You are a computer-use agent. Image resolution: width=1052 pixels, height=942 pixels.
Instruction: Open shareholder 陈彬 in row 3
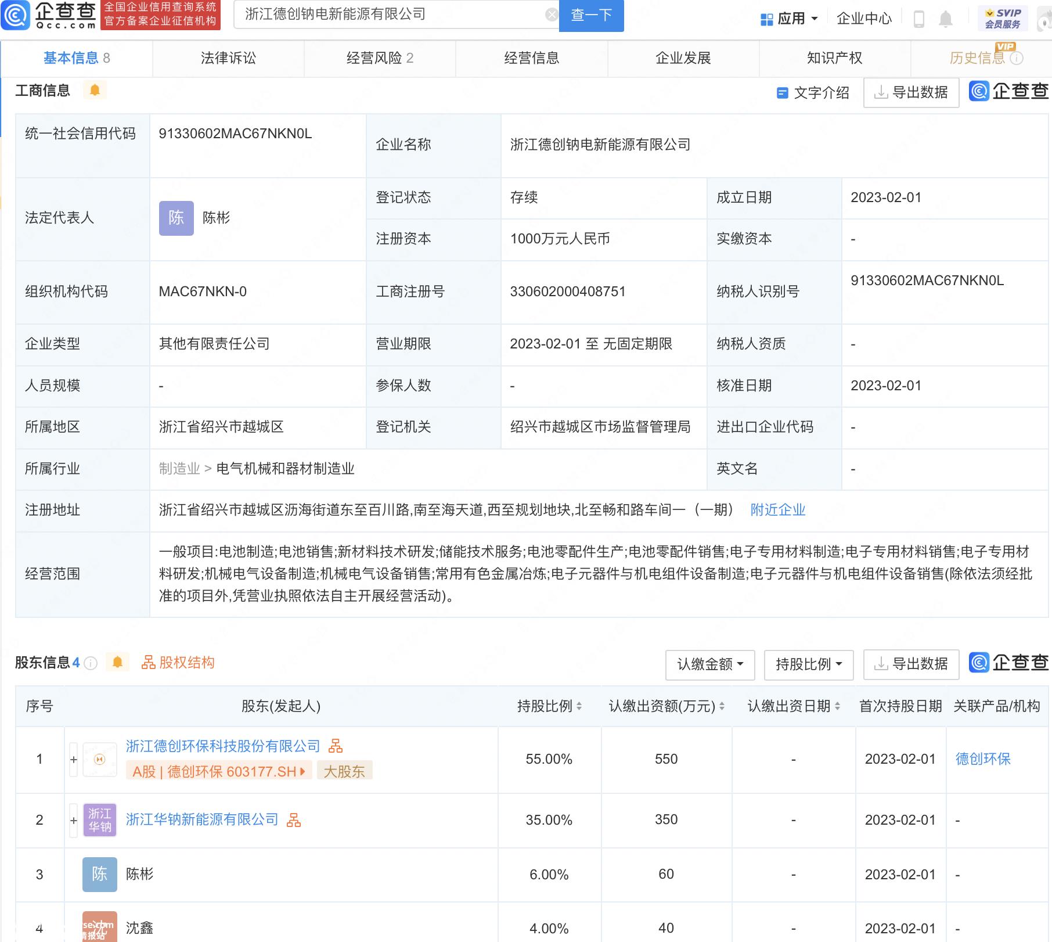coord(140,874)
